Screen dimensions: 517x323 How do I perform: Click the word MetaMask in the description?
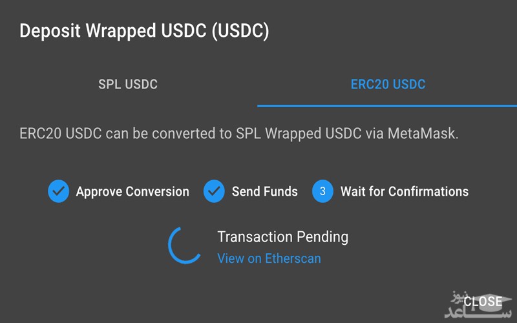(427, 134)
